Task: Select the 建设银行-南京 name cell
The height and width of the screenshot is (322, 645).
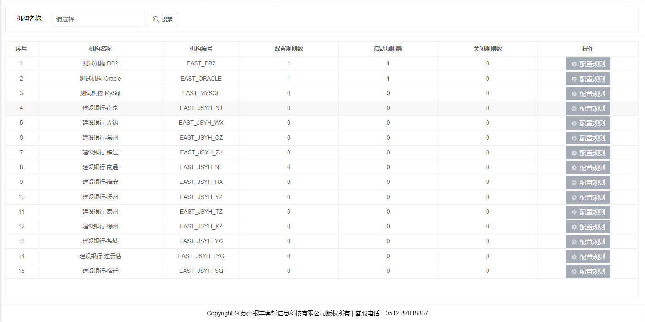Action: [x=100, y=108]
